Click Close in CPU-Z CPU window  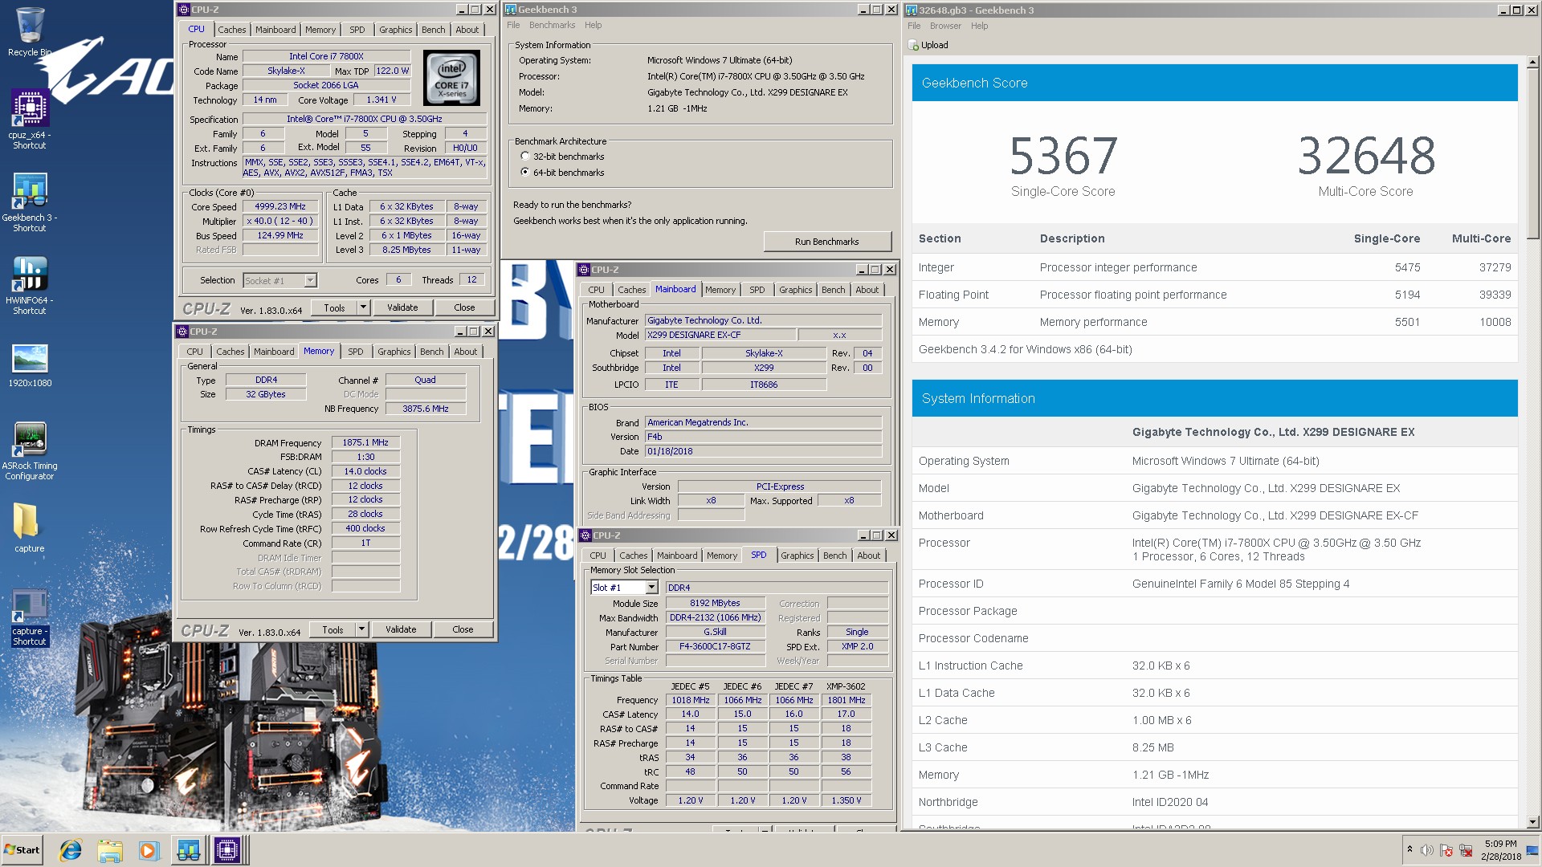tap(464, 307)
